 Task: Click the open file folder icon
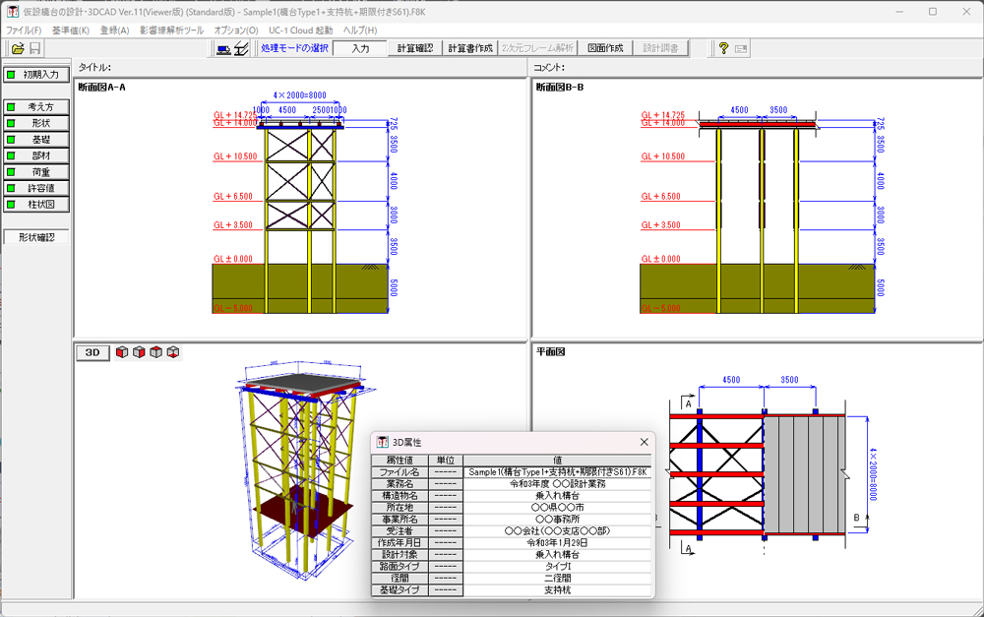coord(18,48)
